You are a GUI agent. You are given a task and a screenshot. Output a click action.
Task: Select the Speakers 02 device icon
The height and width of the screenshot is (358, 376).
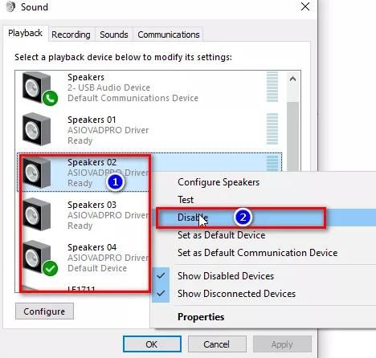coord(37,173)
